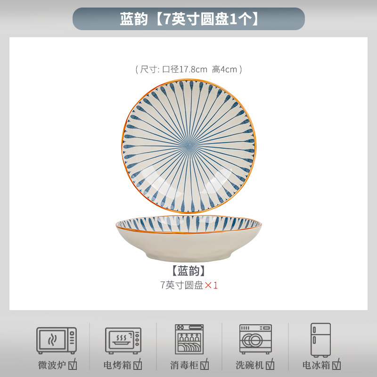
Task: Toggle the 洗碗机 checkbox
Action: pyautogui.click(x=270, y=364)
